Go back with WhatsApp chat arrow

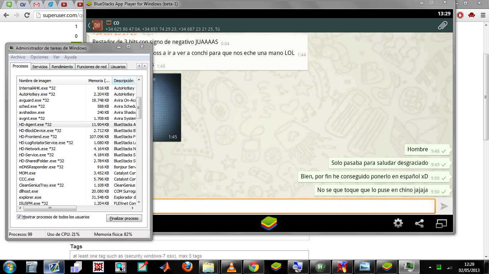(89, 25)
